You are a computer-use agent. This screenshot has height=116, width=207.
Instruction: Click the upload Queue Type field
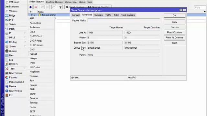point(105,48)
